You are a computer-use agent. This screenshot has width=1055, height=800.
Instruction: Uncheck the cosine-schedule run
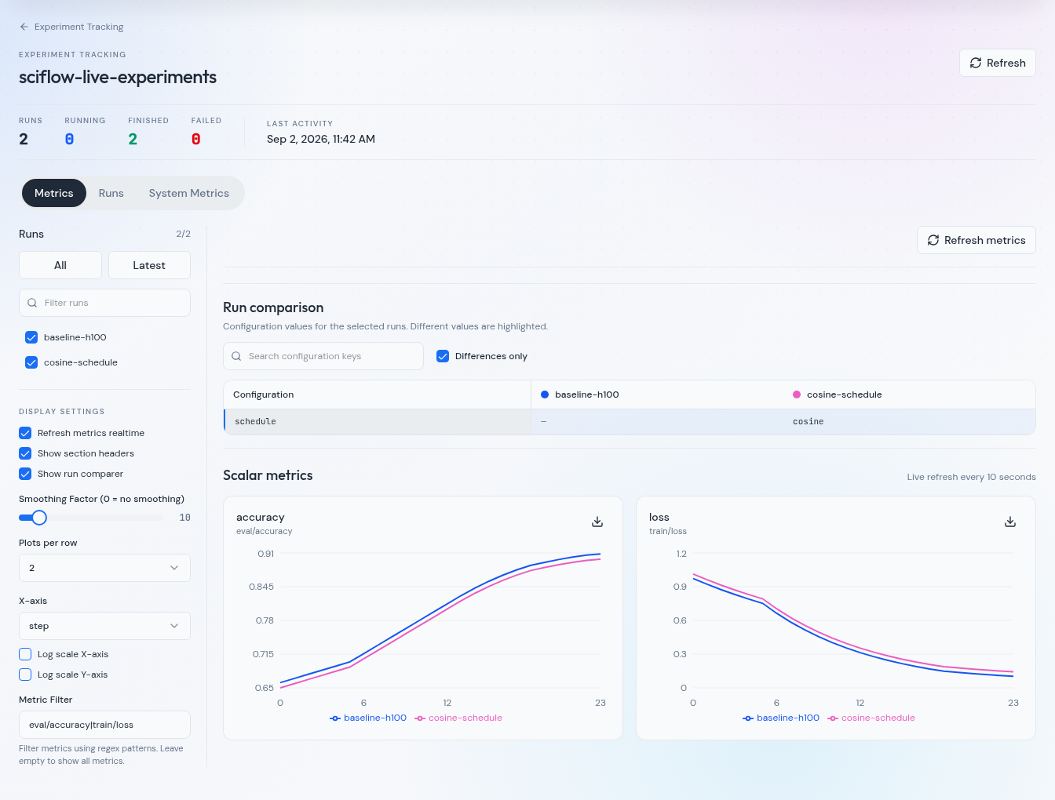click(31, 362)
